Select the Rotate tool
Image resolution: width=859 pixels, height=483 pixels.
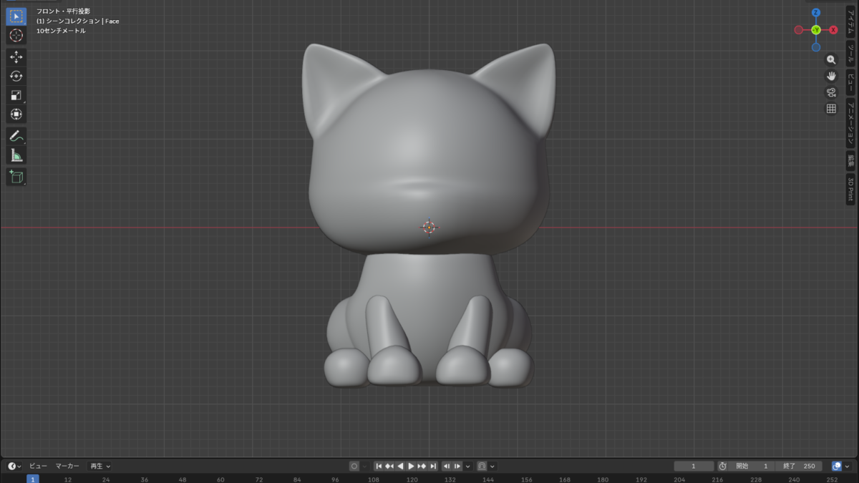[x=16, y=75]
